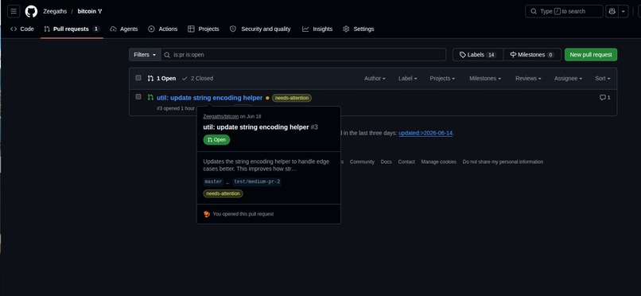Open PR title util: update string encoding helper

(209, 98)
